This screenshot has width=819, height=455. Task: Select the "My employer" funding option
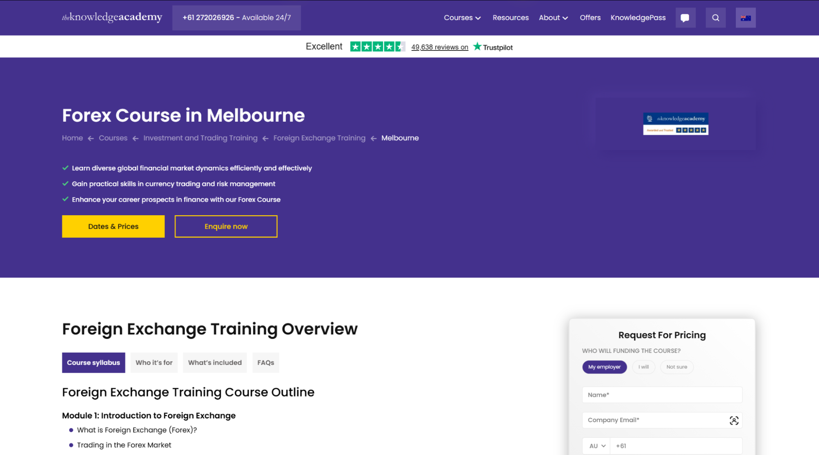click(604, 367)
